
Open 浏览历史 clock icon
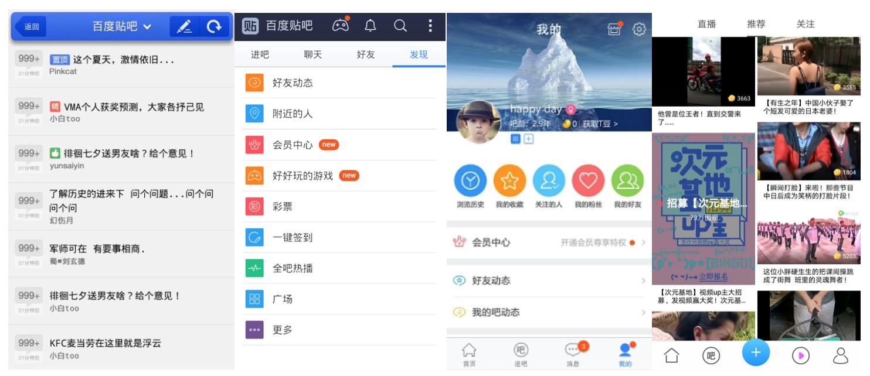[x=470, y=181]
